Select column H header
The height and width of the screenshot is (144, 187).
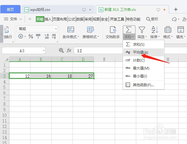168,59
